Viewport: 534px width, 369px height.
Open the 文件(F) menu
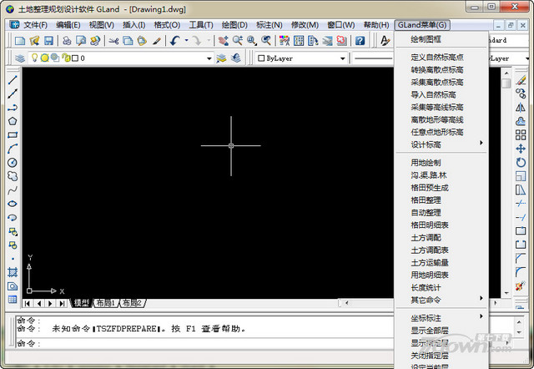[35, 25]
